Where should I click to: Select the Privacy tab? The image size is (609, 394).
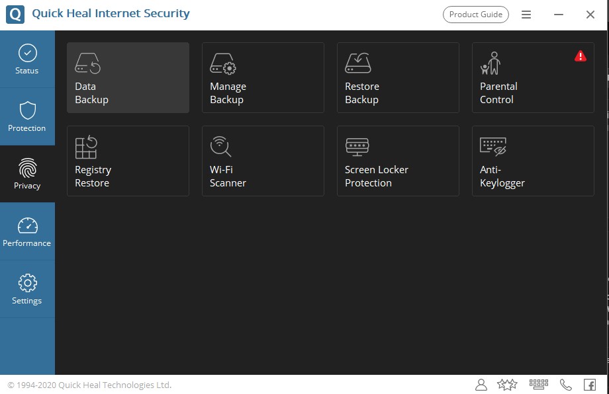tap(27, 174)
